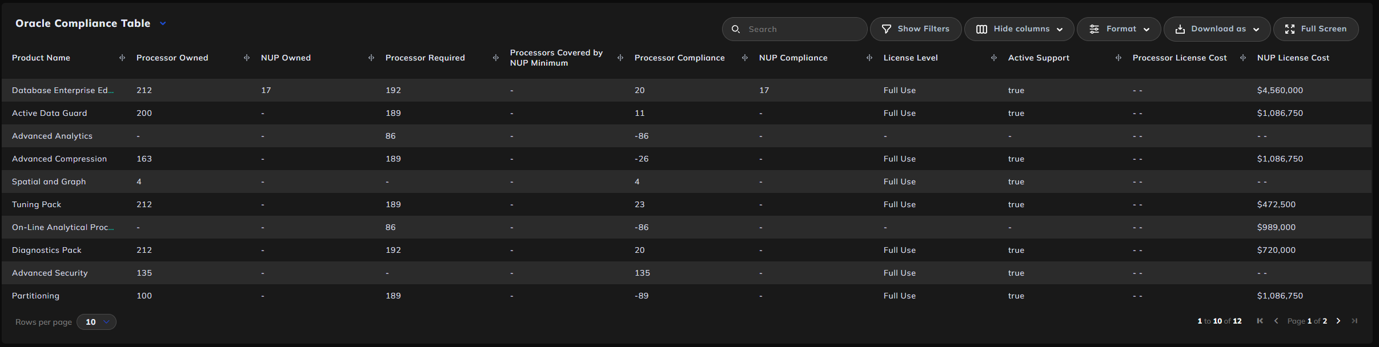Sort by the Product Name column header

(x=41, y=58)
